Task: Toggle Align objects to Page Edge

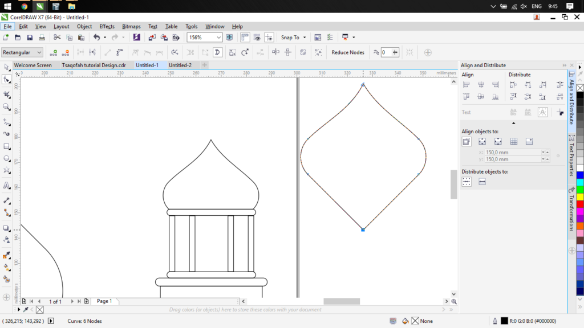Action: (482, 141)
